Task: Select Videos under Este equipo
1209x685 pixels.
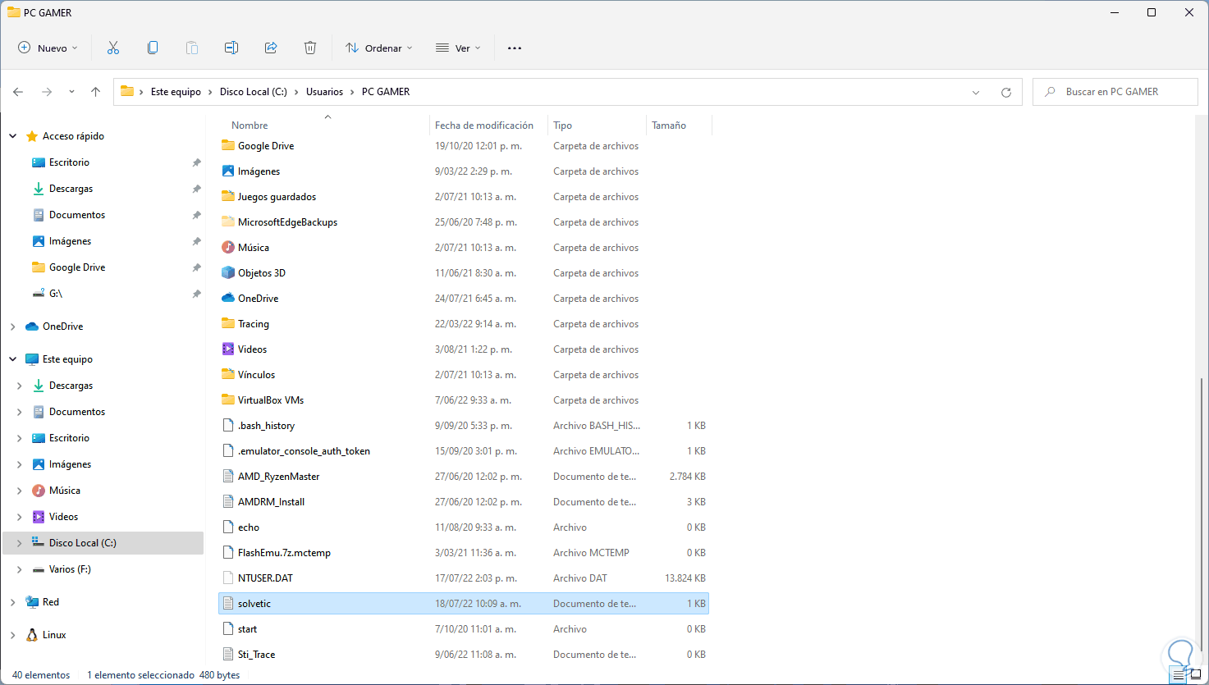Action: [63, 517]
